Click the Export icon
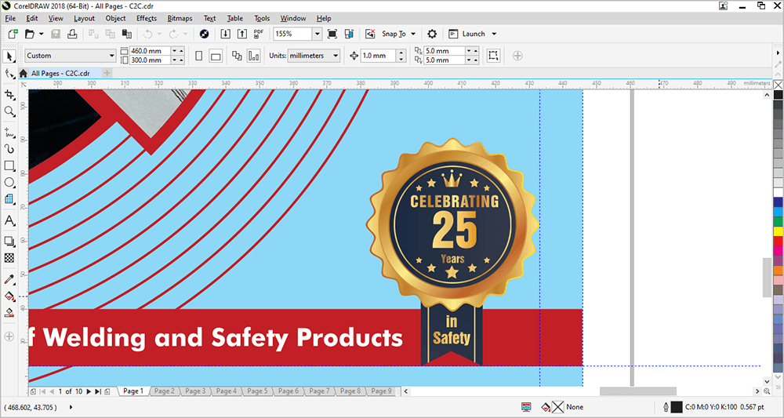The width and height of the screenshot is (784, 418). click(x=242, y=34)
